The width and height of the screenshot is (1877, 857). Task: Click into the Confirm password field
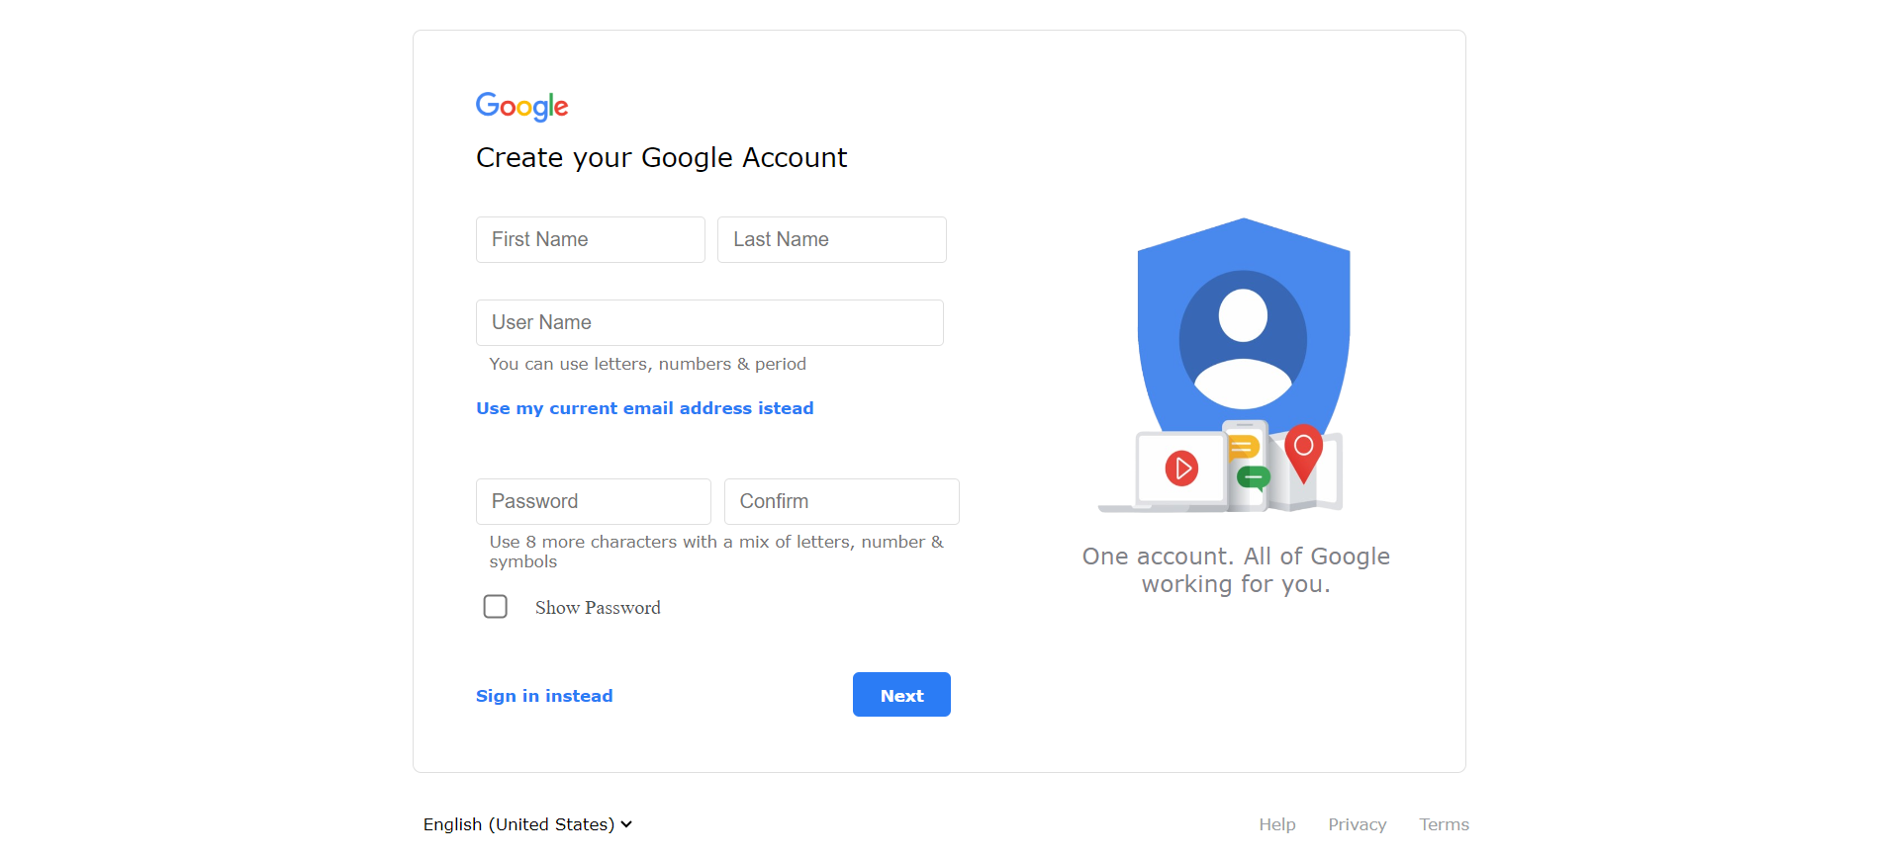pyautogui.click(x=842, y=502)
